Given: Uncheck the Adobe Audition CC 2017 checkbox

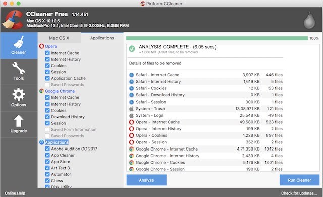Looking at the screenshot, I should coord(47,149).
